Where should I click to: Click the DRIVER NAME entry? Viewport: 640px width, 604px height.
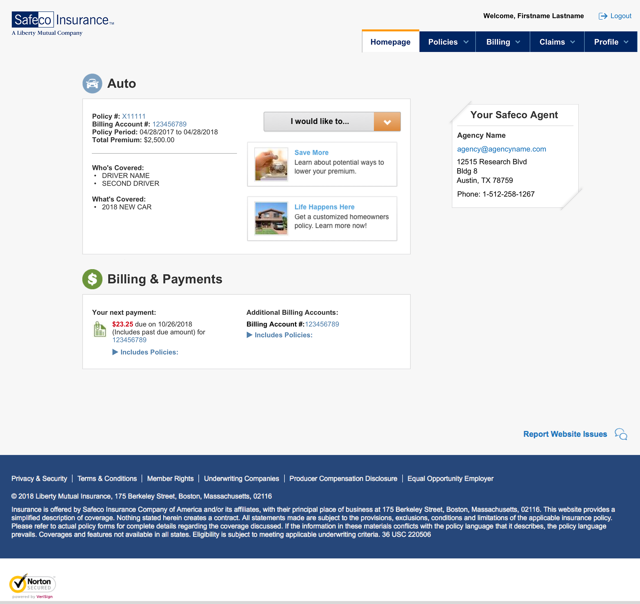point(126,176)
